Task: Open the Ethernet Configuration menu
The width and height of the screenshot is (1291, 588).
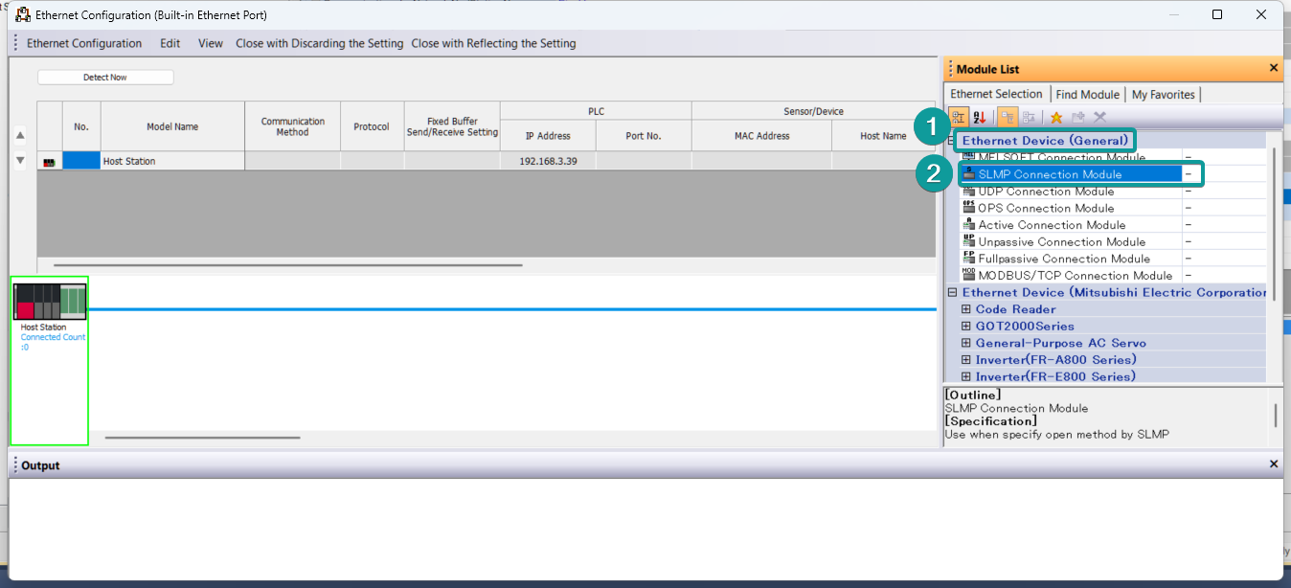Action: (84, 43)
